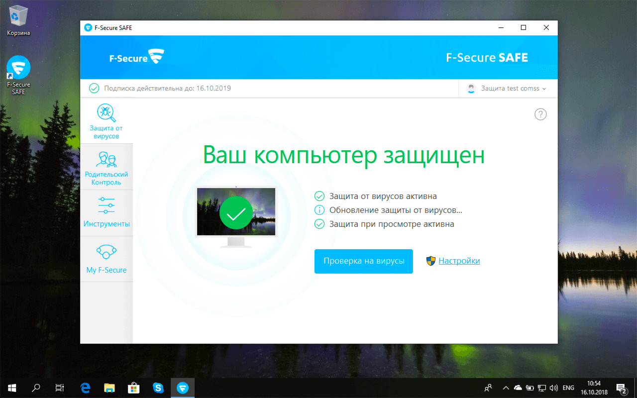Click the help question mark icon
This screenshot has width=637, height=398.
coord(540,114)
